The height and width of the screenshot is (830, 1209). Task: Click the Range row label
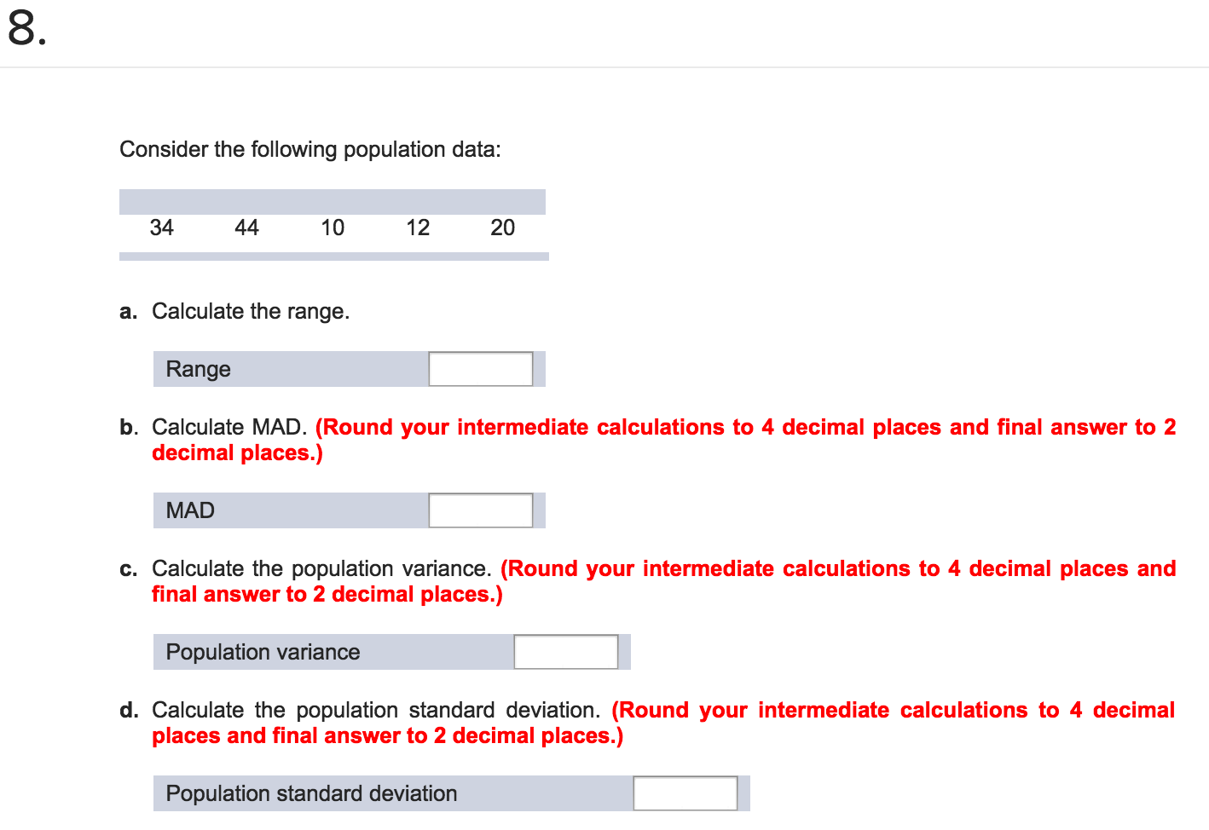coord(199,368)
